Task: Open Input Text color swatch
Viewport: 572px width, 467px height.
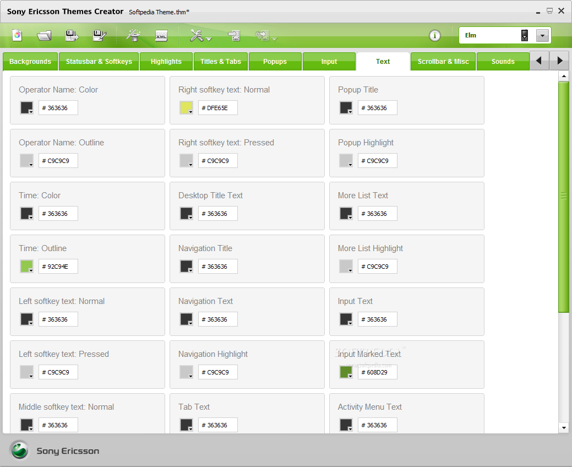Action: pos(346,319)
